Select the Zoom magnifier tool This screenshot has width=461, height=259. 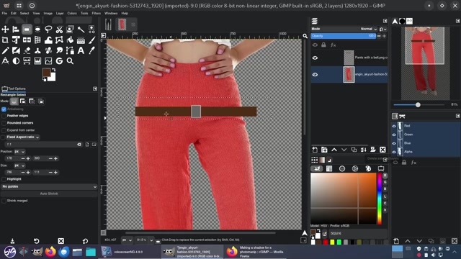(x=70, y=61)
